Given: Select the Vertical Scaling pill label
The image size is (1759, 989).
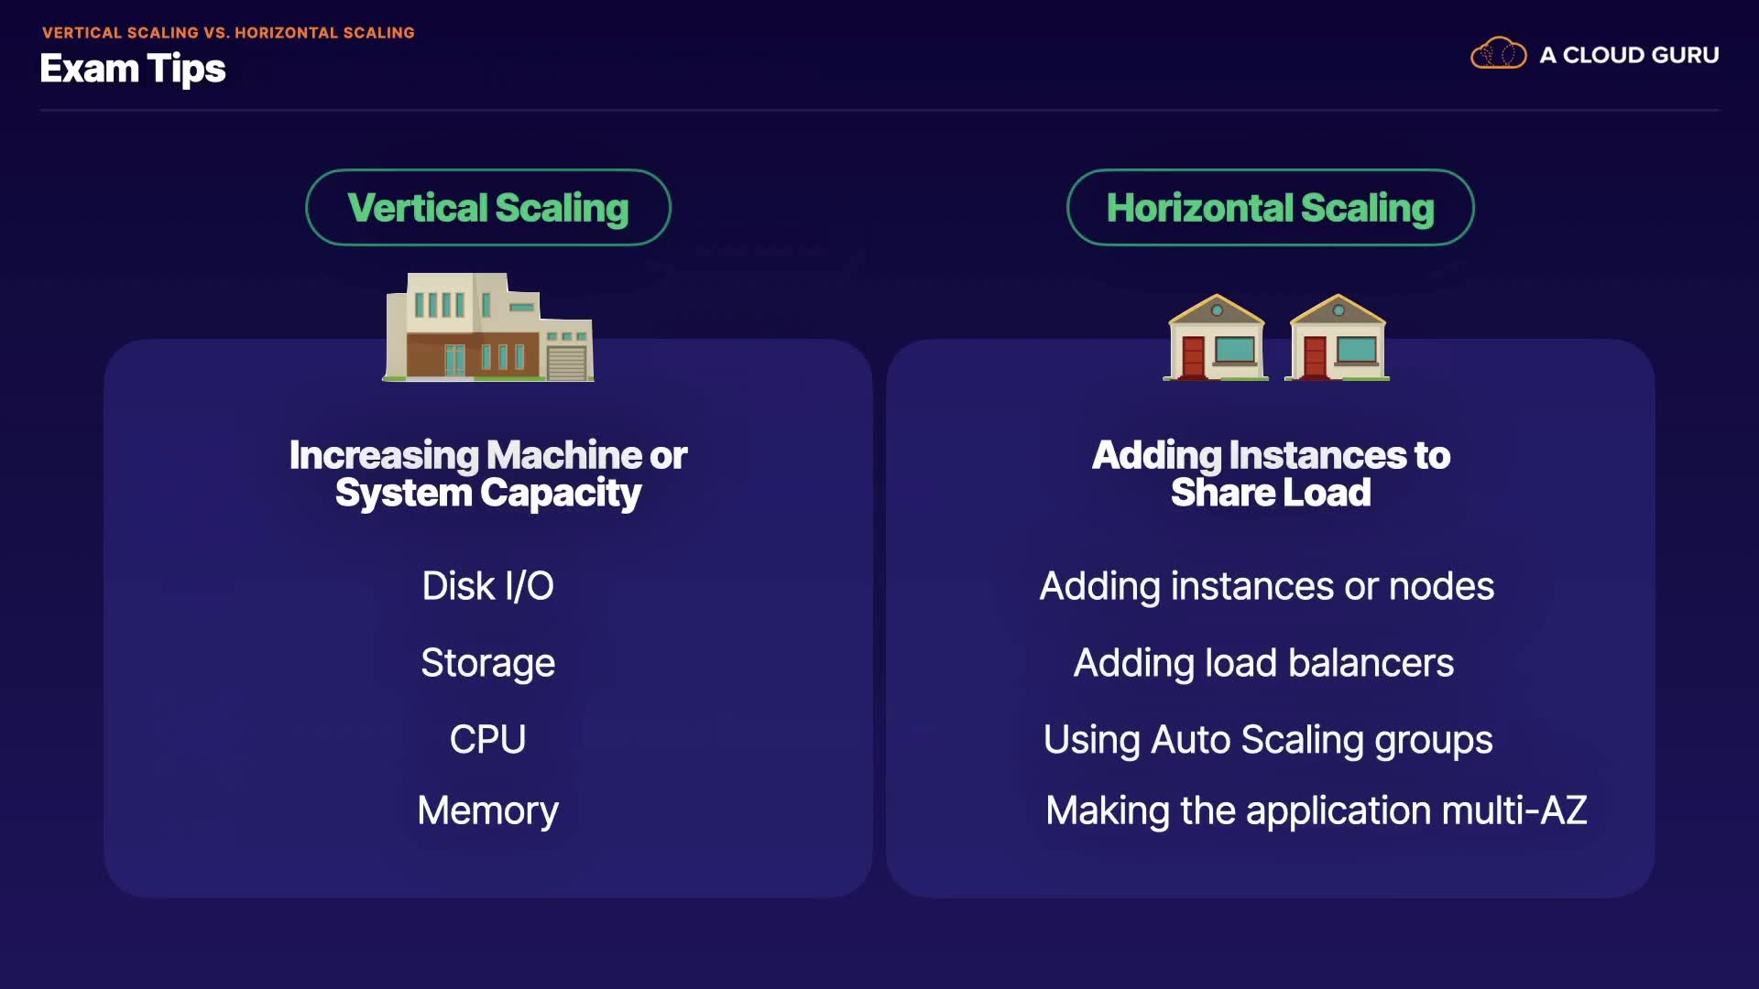Looking at the screenshot, I should [x=488, y=208].
